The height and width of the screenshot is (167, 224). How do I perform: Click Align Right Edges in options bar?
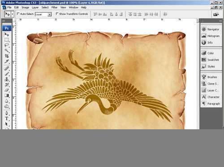[121, 14]
